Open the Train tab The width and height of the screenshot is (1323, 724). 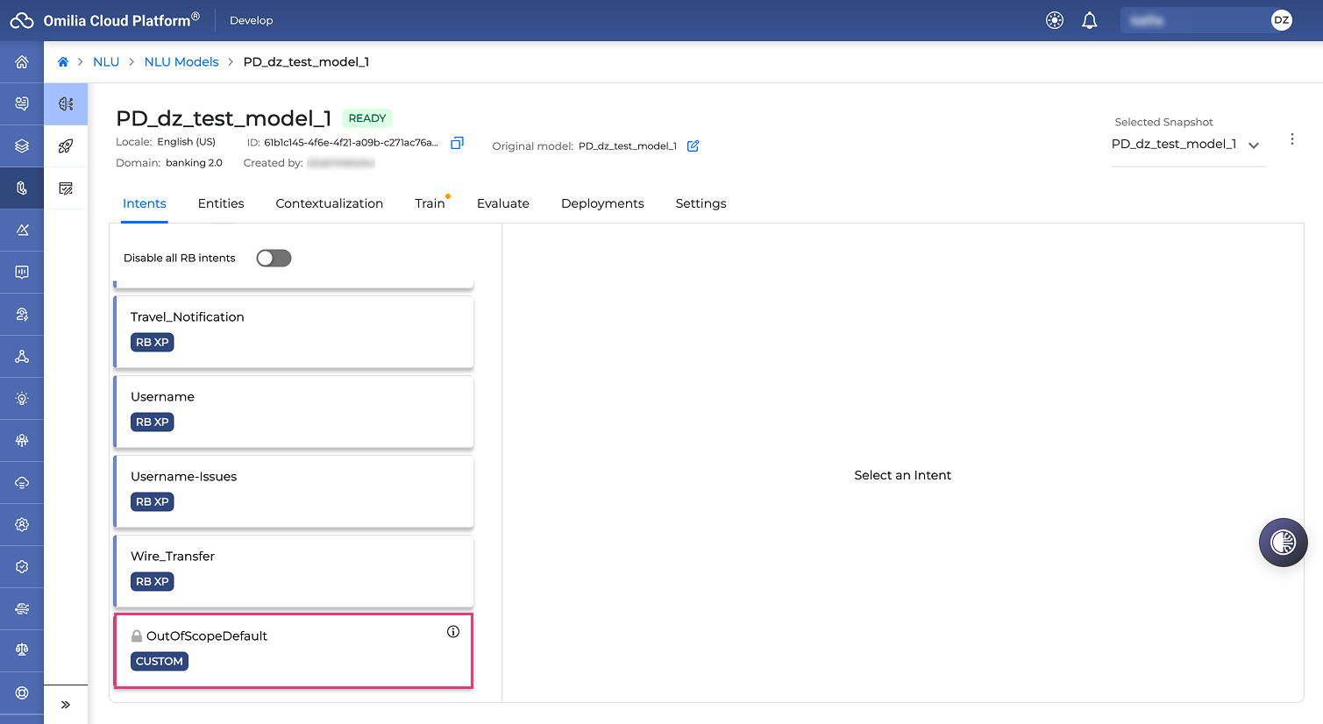point(430,203)
